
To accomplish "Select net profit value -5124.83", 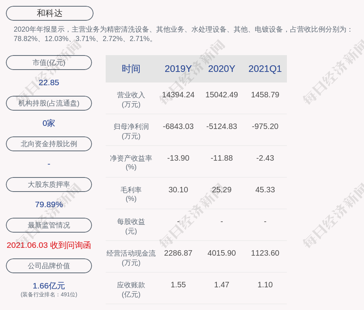I will (222, 126).
